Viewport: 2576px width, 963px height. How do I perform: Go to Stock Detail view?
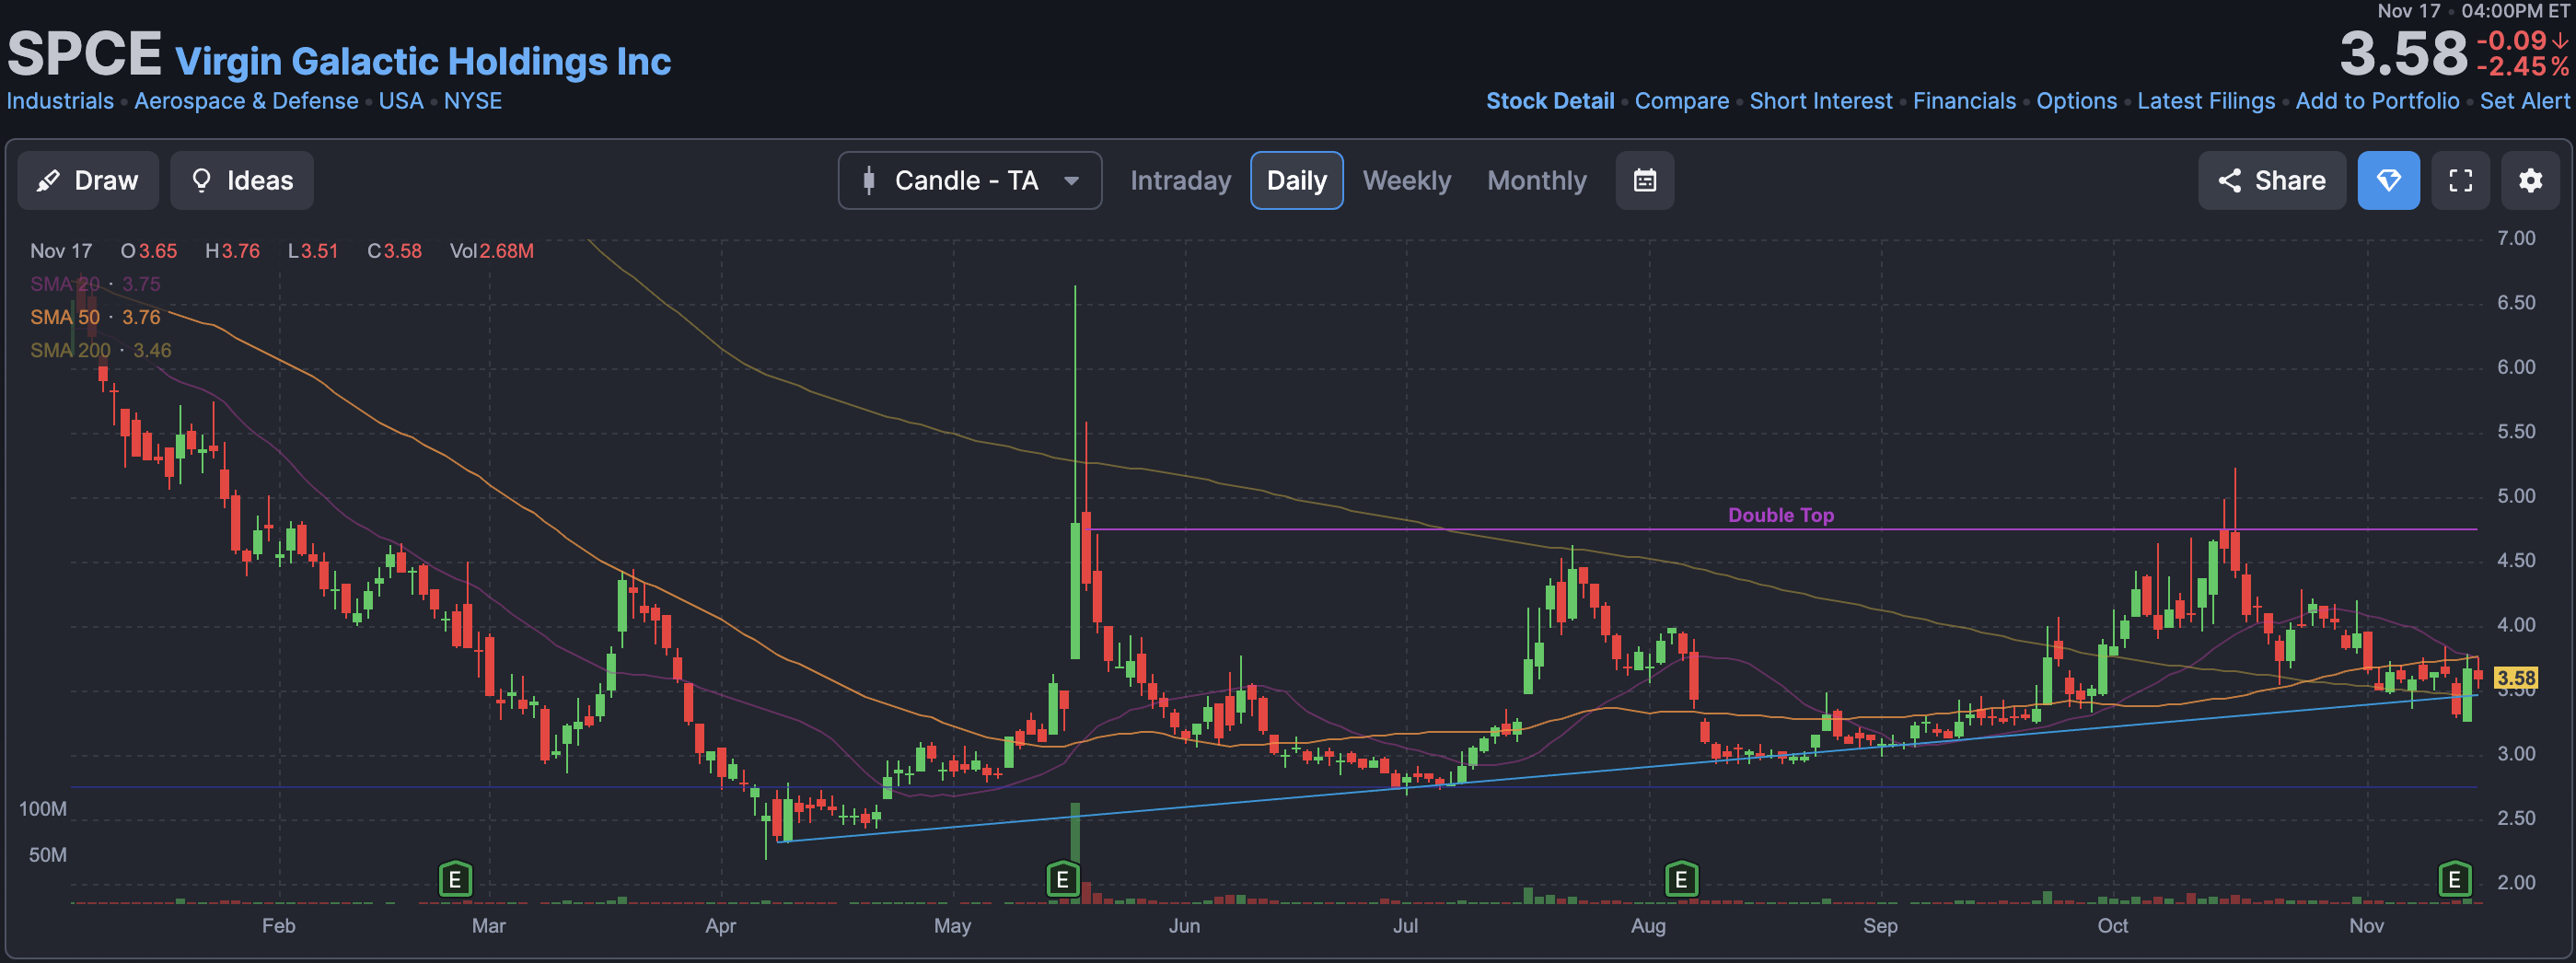pyautogui.click(x=1550, y=101)
